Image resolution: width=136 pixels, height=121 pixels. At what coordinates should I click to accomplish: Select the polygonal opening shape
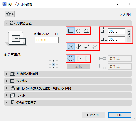[86, 31]
